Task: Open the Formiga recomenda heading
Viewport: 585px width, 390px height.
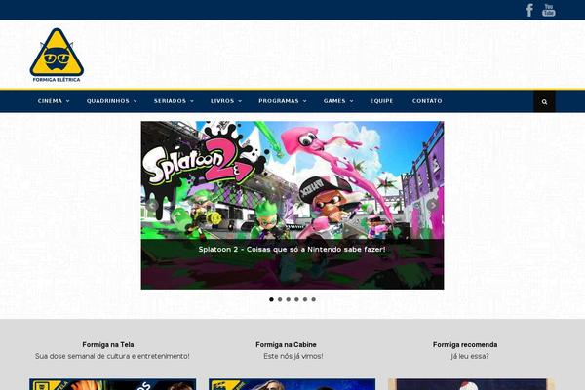Action: [x=465, y=344]
